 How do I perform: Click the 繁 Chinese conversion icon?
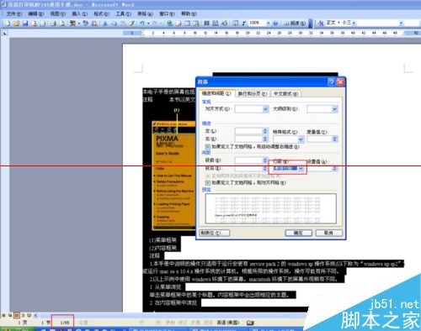coord(73,24)
